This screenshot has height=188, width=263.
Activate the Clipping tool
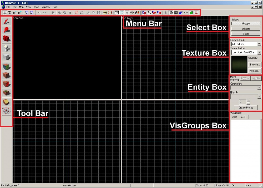(7, 102)
